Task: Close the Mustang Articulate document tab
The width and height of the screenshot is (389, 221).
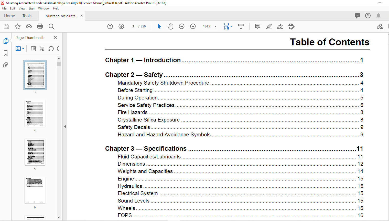Action: click(81, 16)
